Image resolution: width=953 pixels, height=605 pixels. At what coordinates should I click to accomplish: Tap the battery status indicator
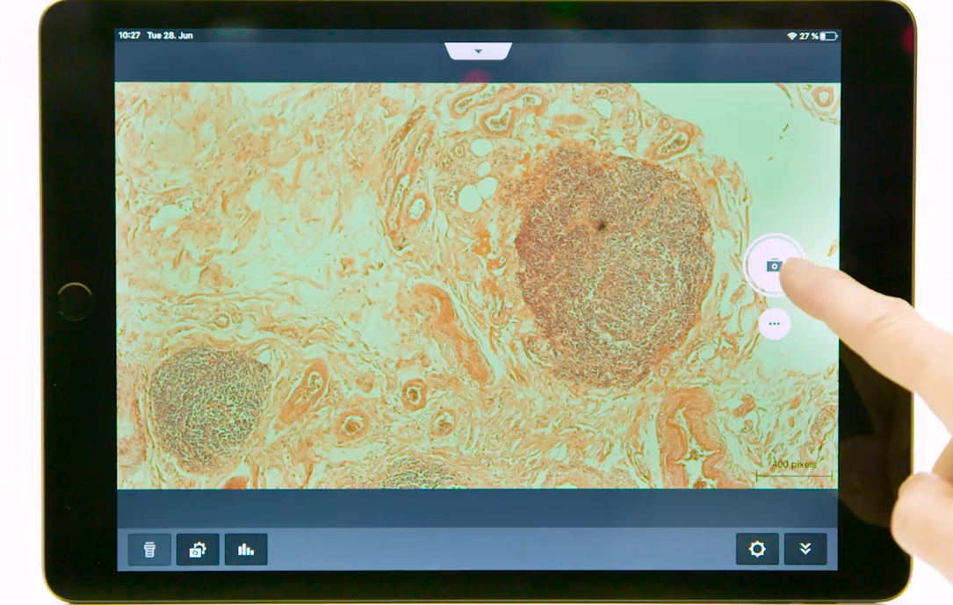click(829, 37)
